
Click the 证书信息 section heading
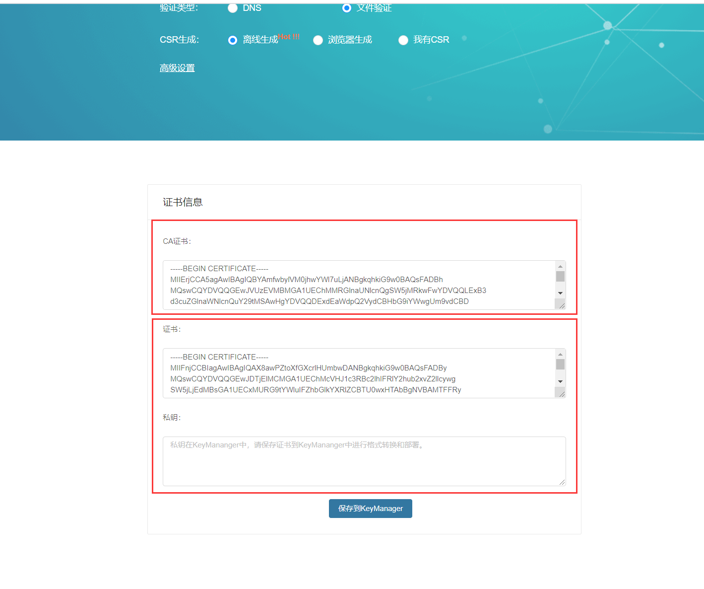[x=183, y=202]
